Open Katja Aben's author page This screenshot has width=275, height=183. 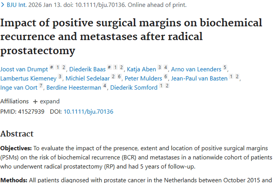click(x=141, y=69)
